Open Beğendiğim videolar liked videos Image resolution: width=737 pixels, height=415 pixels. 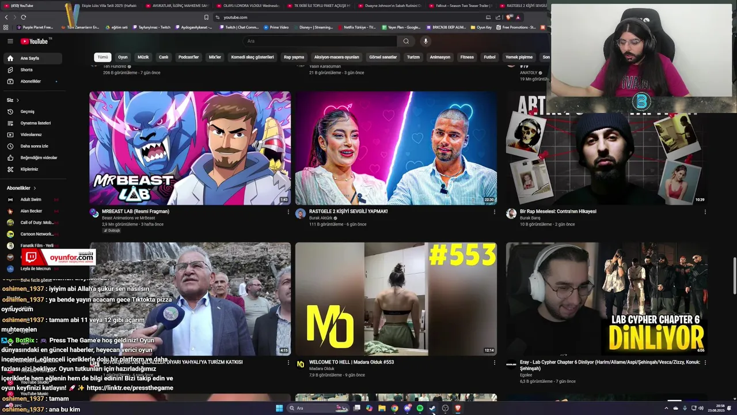coord(32,157)
